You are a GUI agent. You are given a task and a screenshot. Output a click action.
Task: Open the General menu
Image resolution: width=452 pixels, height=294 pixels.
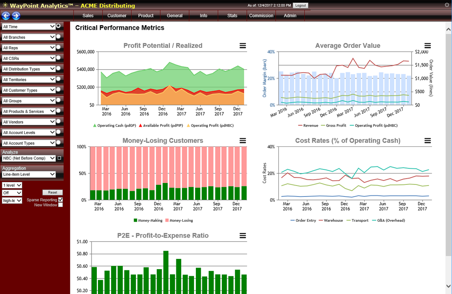click(x=175, y=16)
